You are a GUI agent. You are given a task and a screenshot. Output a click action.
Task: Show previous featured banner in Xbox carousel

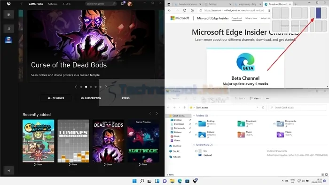76,87
